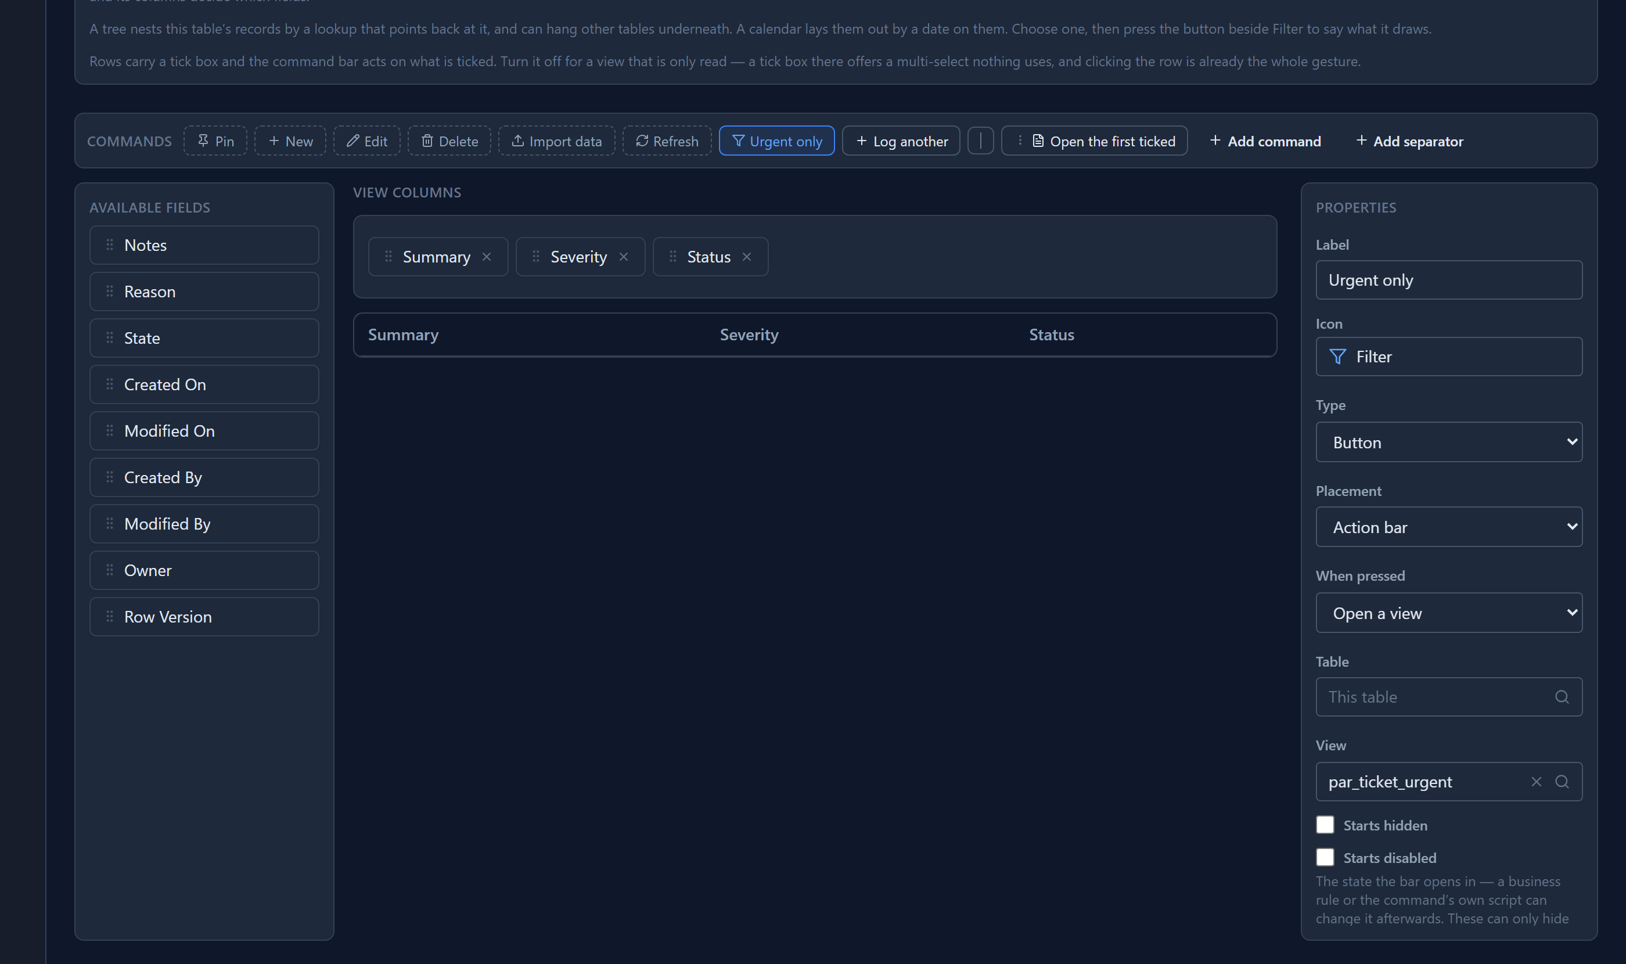Open the Placement dropdown

pos(1449,527)
